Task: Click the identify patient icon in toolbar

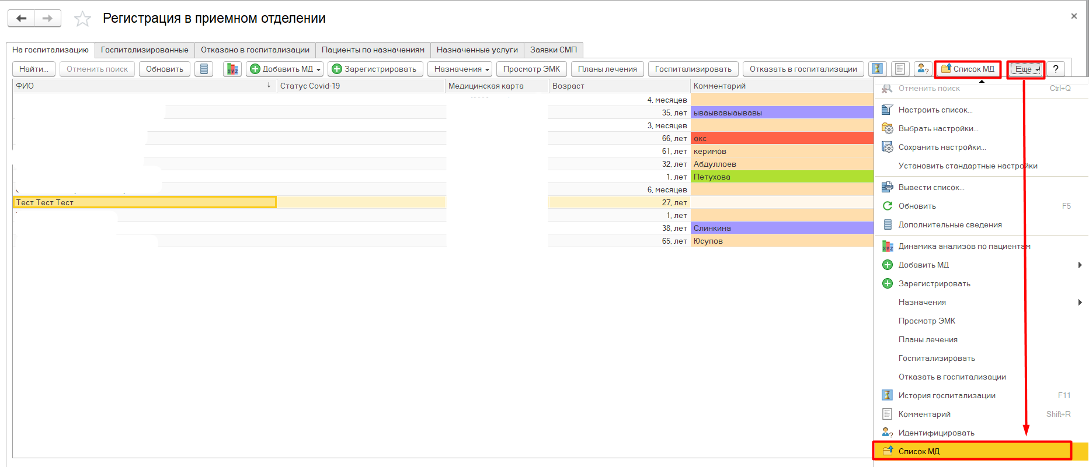Action: pyautogui.click(x=923, y=69)
